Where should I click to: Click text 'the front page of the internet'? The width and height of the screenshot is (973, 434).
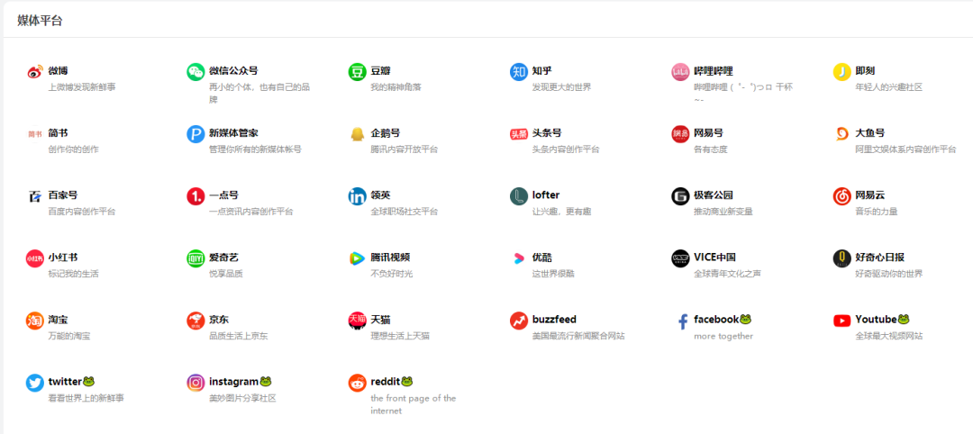pyautogui.click(x=414, y=404)
